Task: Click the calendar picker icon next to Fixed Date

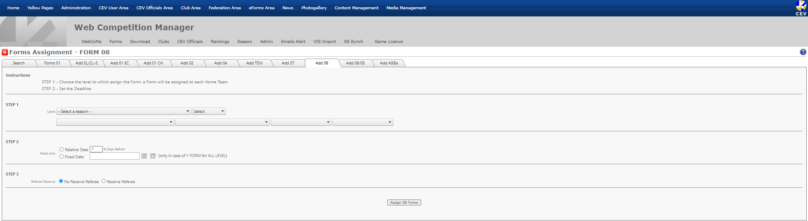Action: point(144,156)
